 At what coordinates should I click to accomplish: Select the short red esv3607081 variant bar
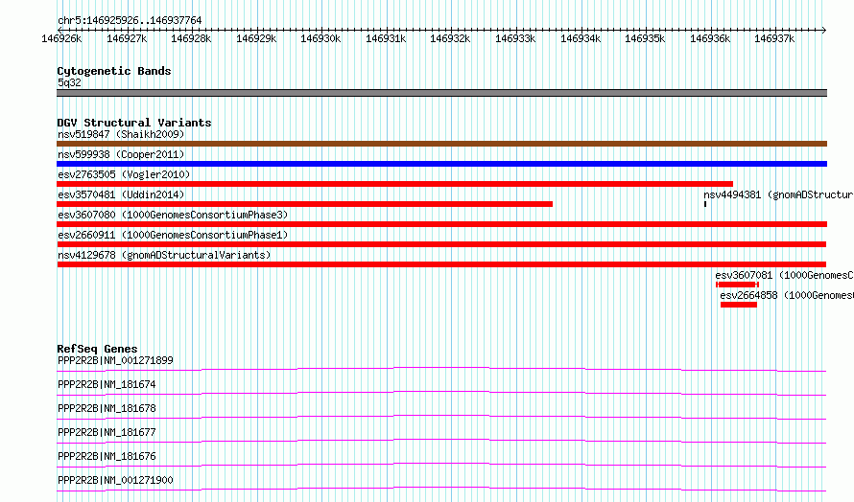pyautogui.click(x=738, y=285)
